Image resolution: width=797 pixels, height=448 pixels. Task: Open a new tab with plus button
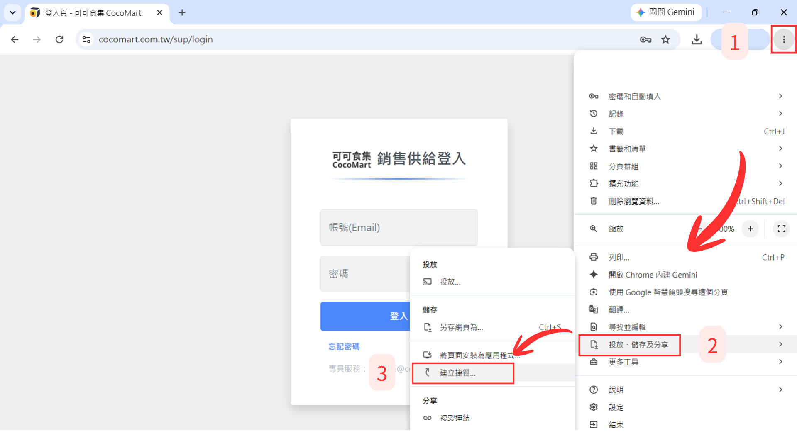[182, 12]
